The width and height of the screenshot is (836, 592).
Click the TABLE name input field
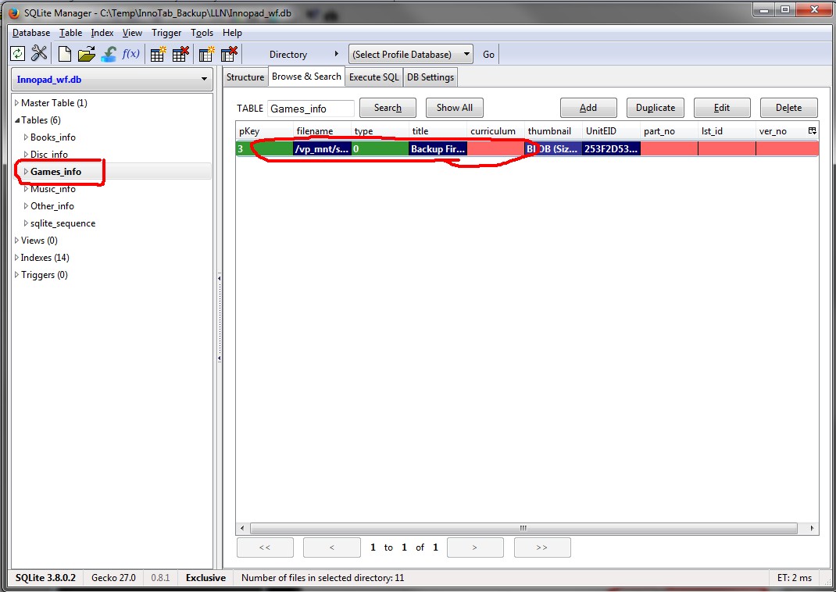tap(310, 109)
